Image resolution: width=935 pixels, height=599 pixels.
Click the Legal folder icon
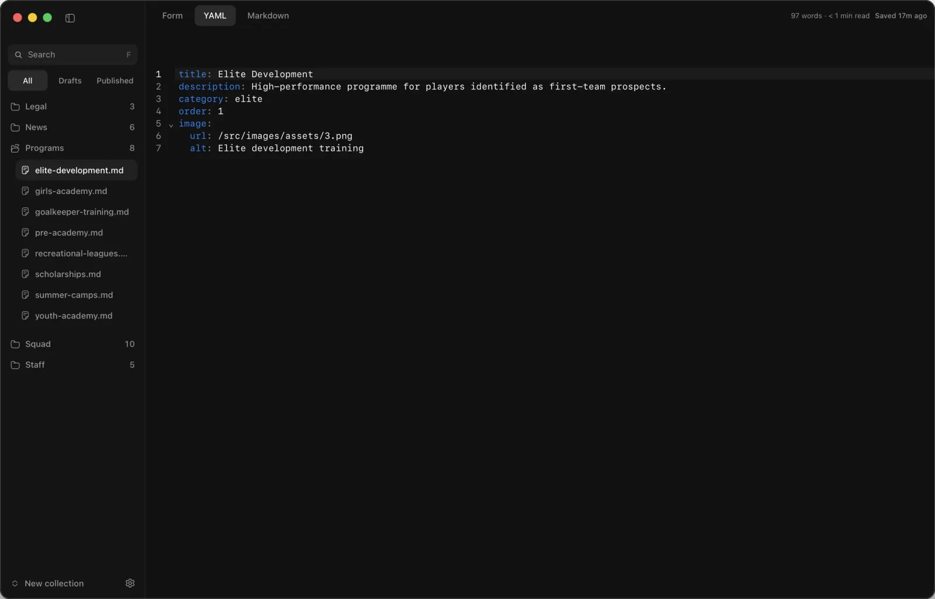(15, 106)
